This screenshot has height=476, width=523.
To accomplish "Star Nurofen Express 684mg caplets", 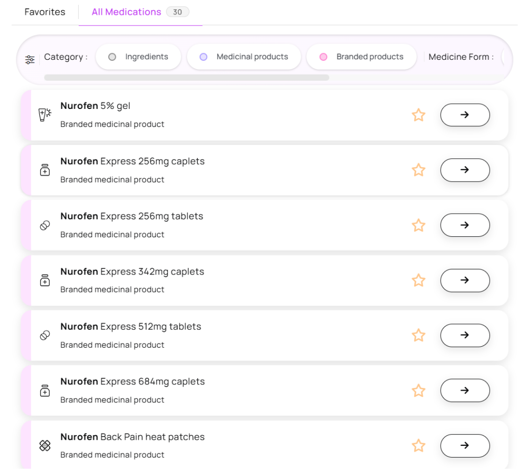I will coord(418,391).
